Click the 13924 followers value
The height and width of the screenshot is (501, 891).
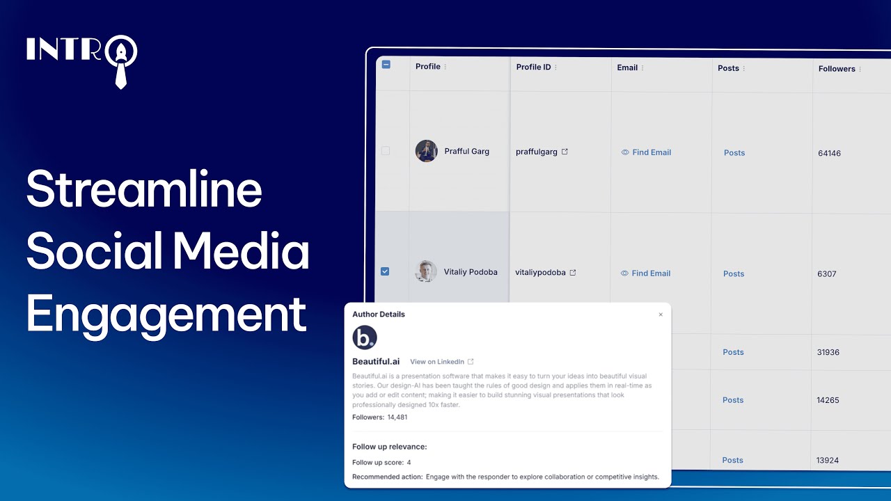[x=828, y=460]
